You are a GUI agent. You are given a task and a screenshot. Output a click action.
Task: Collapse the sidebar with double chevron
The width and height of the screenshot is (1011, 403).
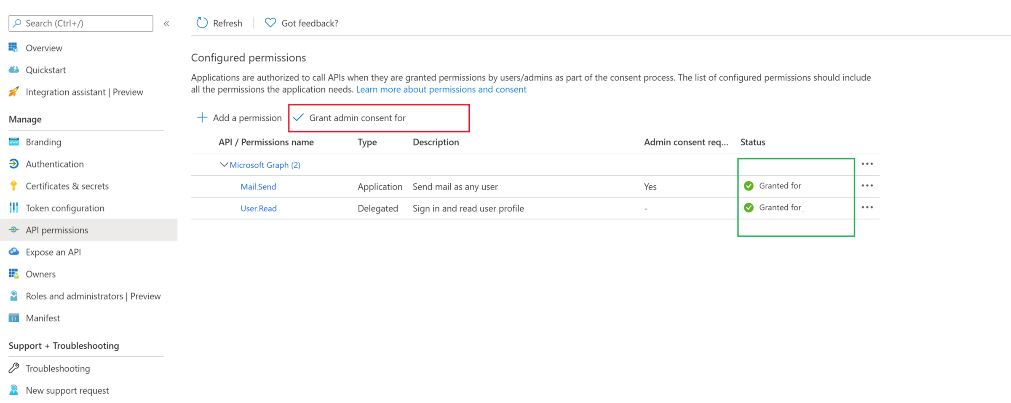click(x=166, y=24)
